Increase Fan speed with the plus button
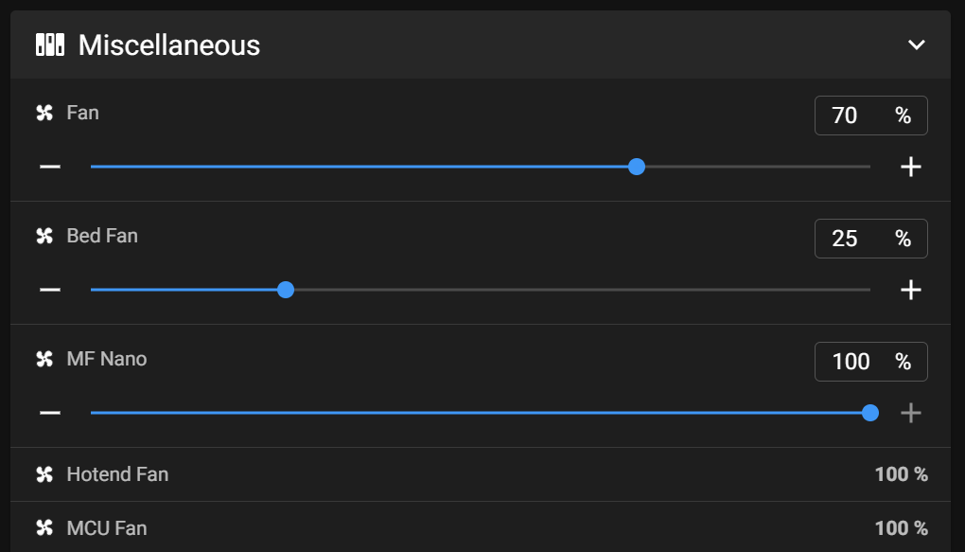 pyautogui.click(x=911, y=167)
